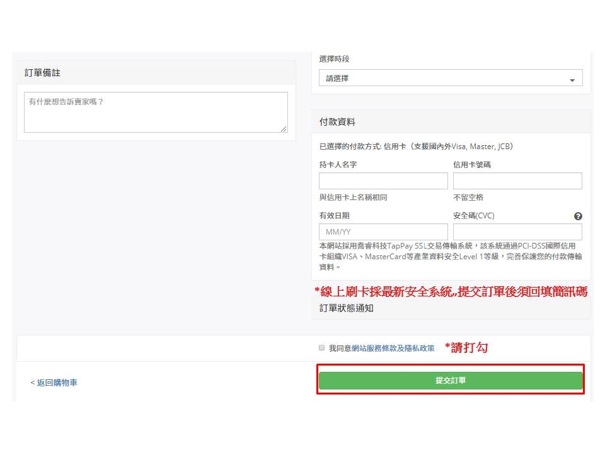605x453 pixels.
Task: Click the CVC help question mark icon
Action: pyautogui.click(x=578, y=216)
